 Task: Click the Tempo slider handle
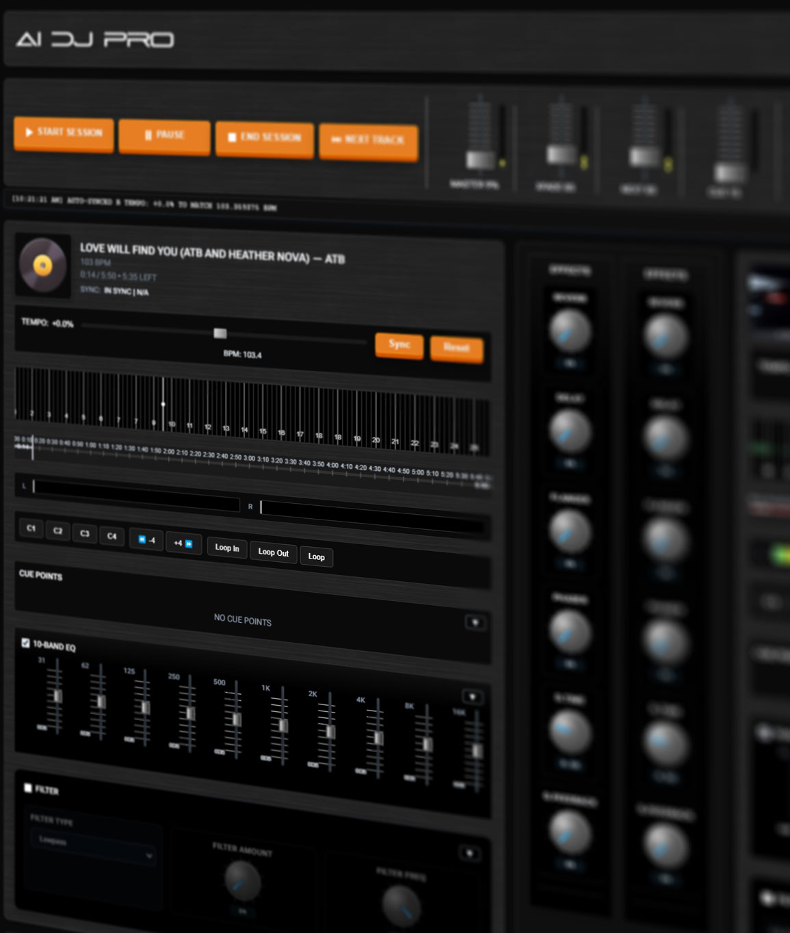pos(220,333)
